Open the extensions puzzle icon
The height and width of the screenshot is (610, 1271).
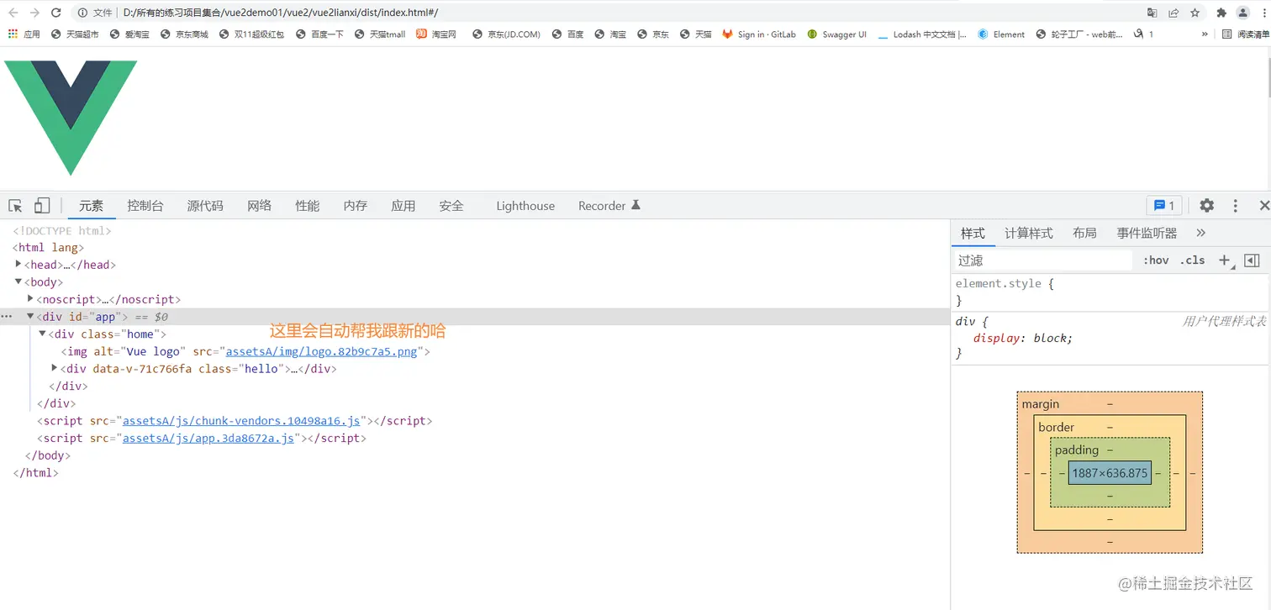[1221, 13]
